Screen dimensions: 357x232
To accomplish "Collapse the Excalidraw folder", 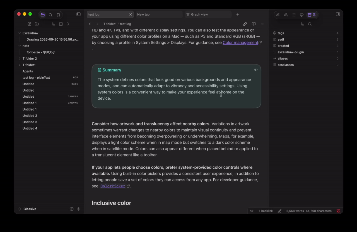I will point(20,33).
